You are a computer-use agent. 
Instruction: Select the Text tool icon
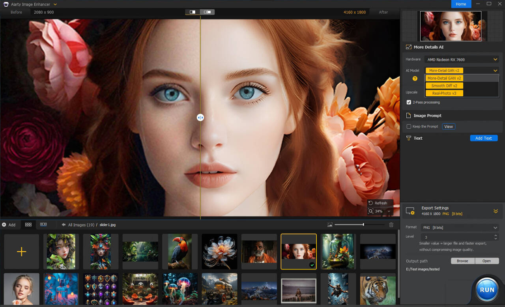[x=408, y=138]
